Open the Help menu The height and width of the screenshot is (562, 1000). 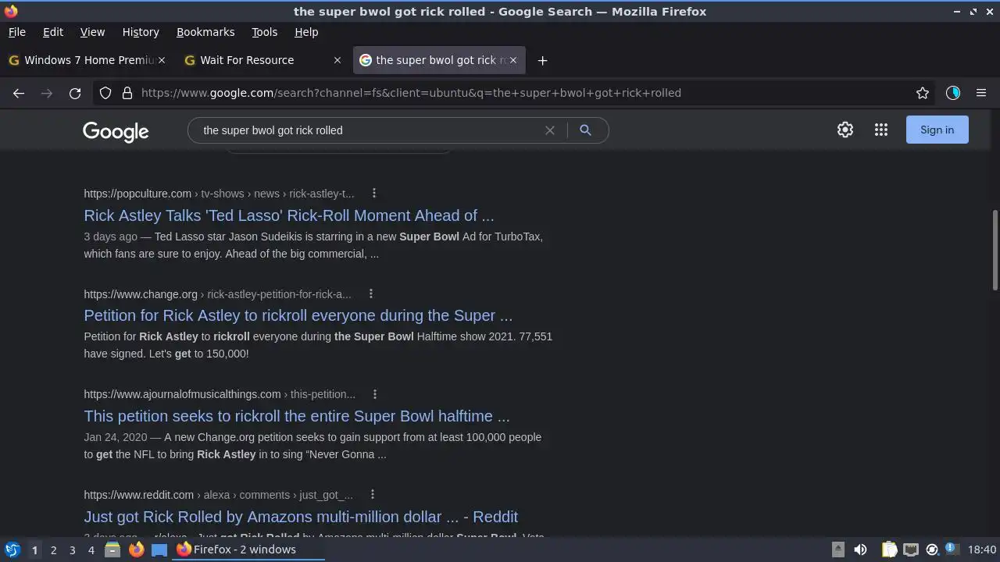[306, 32]
